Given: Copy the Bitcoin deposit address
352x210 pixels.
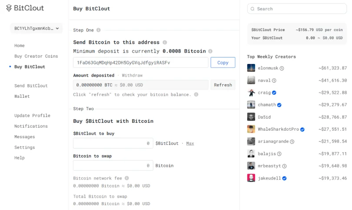Looking at the screenshot, I should click(x=223, y=62).
